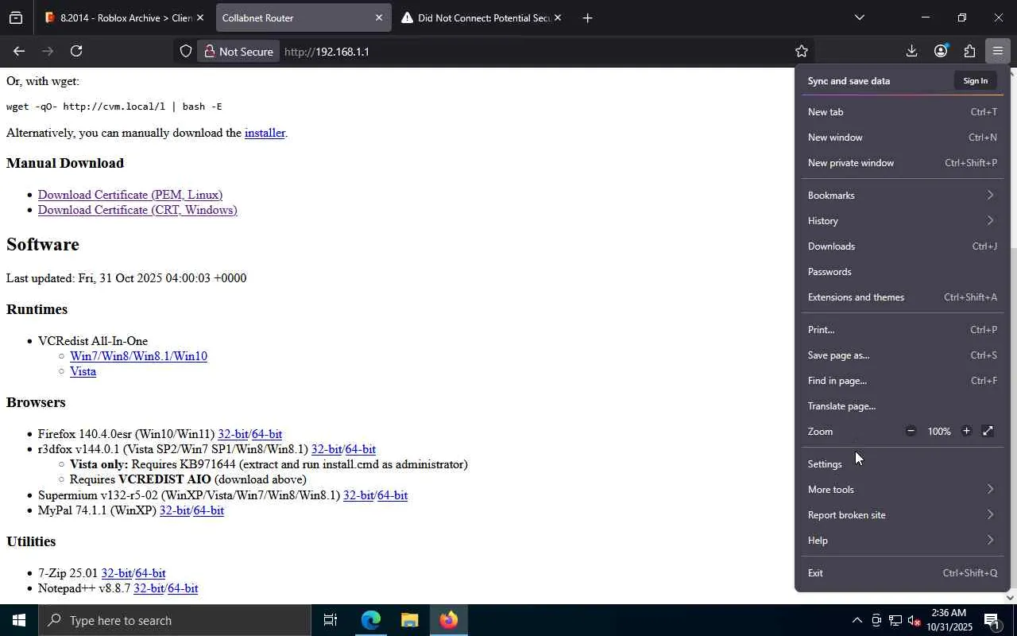The width and height of the screenshot is (1017, 636).
Task: Click the Firefox icon on the taskbar
Action: click(449, 620)
